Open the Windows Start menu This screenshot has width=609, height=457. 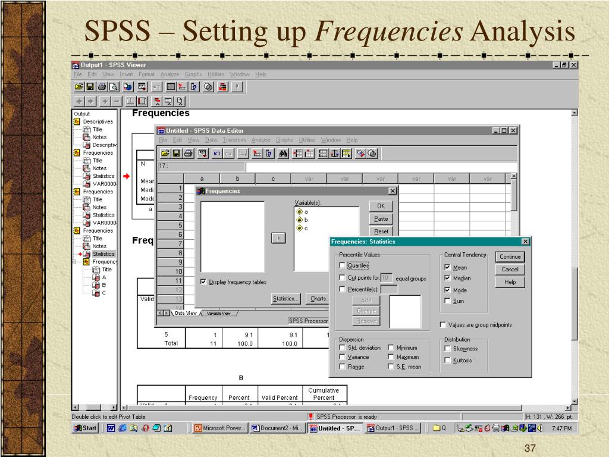tap(84, 428)
